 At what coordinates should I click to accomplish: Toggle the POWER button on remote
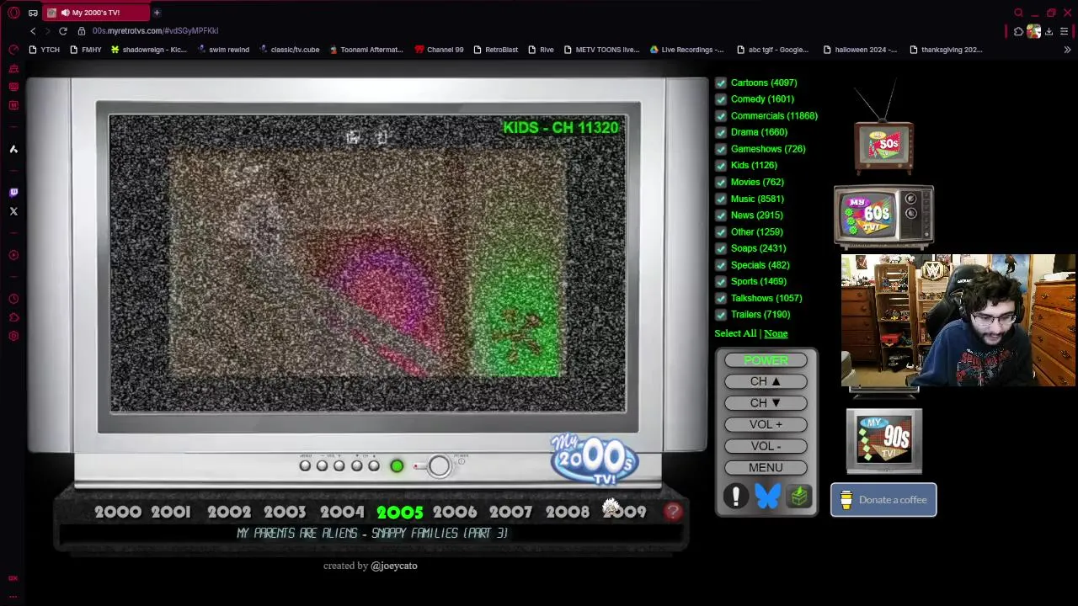point(766,360)
